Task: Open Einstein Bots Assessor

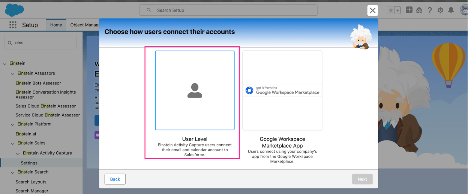Action: (38, 83)
